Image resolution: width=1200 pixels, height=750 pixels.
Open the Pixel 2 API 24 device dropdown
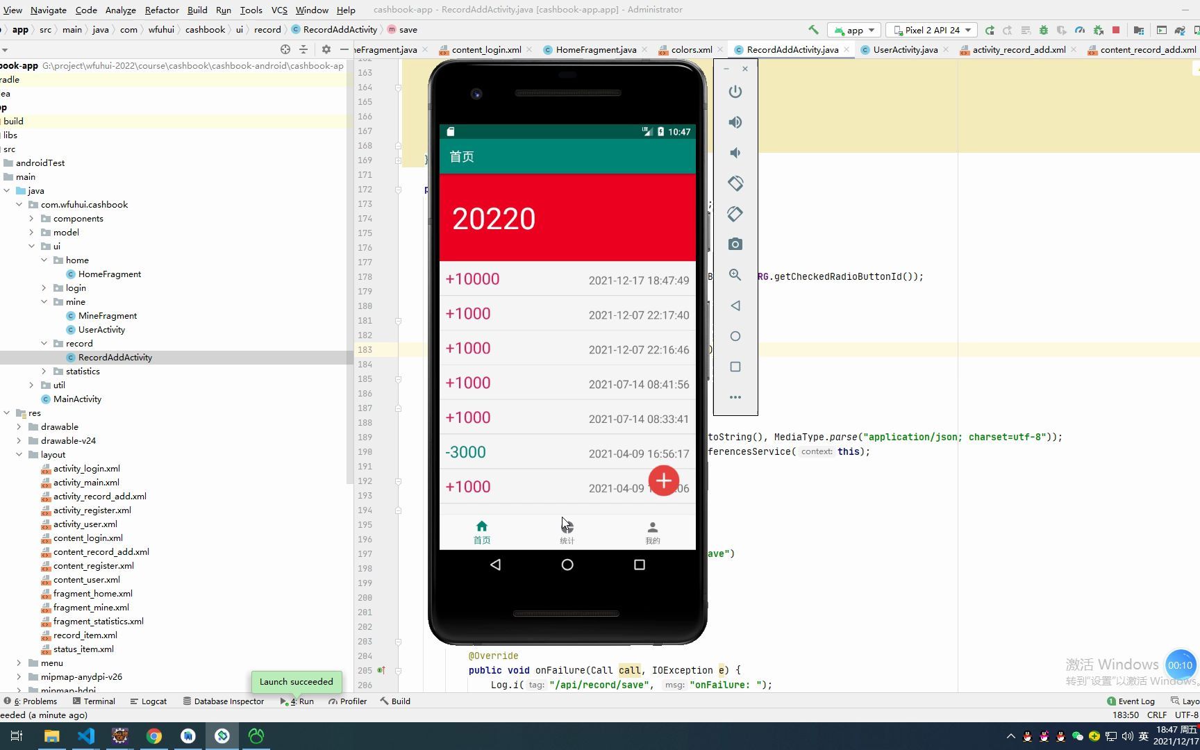pos(932,30)
